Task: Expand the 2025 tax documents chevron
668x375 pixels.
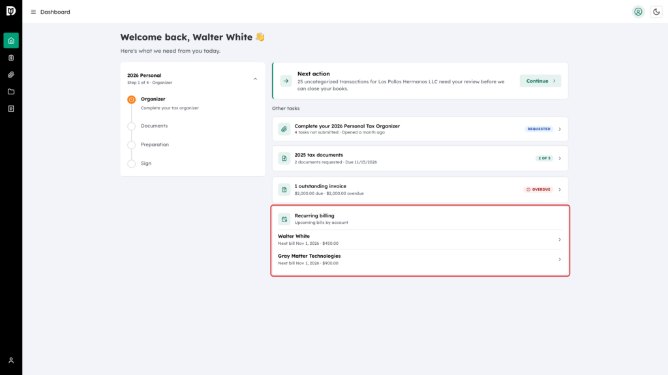Action: click(560, 158)
